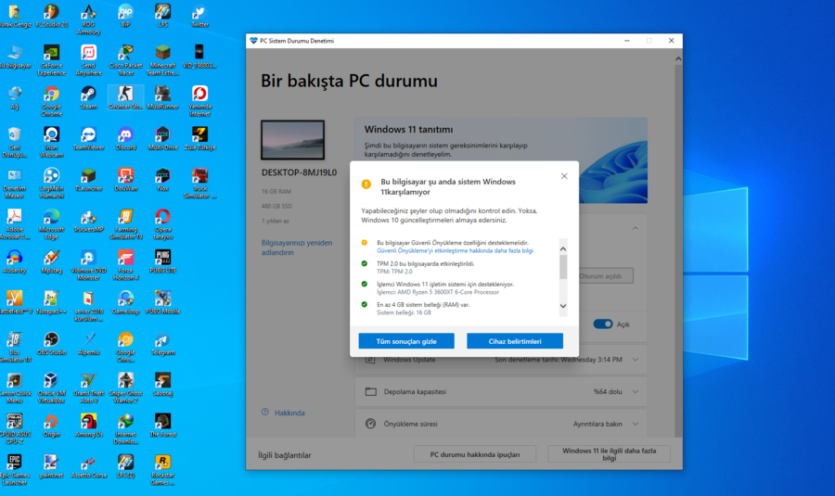
Task: Select the Telegram desktop icon
Action: tap(163, 343)
